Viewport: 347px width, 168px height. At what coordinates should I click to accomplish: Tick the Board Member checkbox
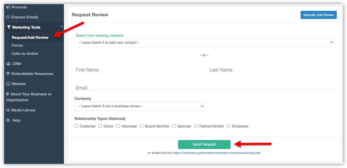coord(142,126)
